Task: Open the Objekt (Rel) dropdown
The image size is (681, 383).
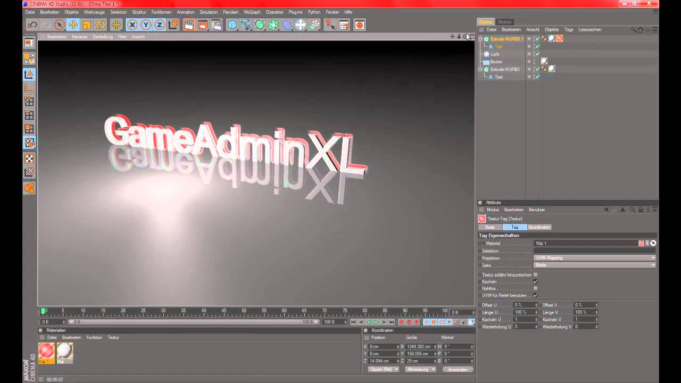Action: coord(383,369)
